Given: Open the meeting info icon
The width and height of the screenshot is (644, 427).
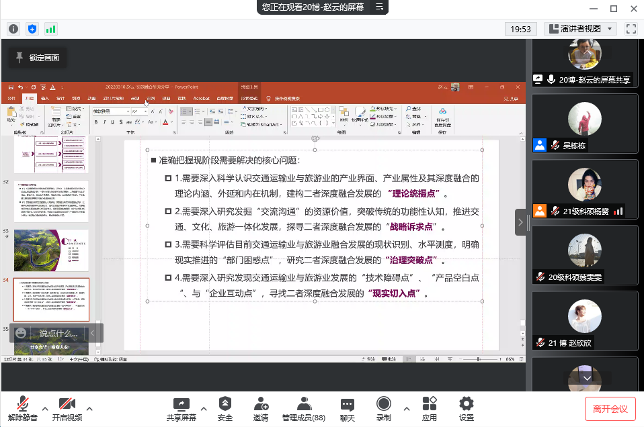Looking at the screenshot, I should (x=13, y=29).
